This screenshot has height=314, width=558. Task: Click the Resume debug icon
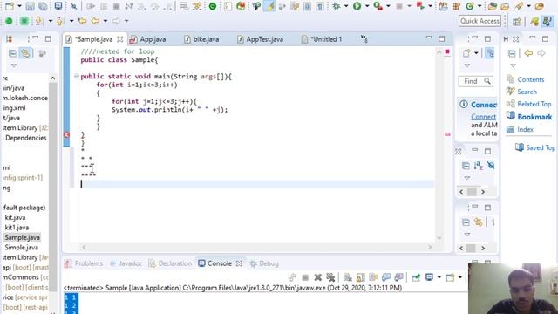pyautogui.click(x=91, y=6)
